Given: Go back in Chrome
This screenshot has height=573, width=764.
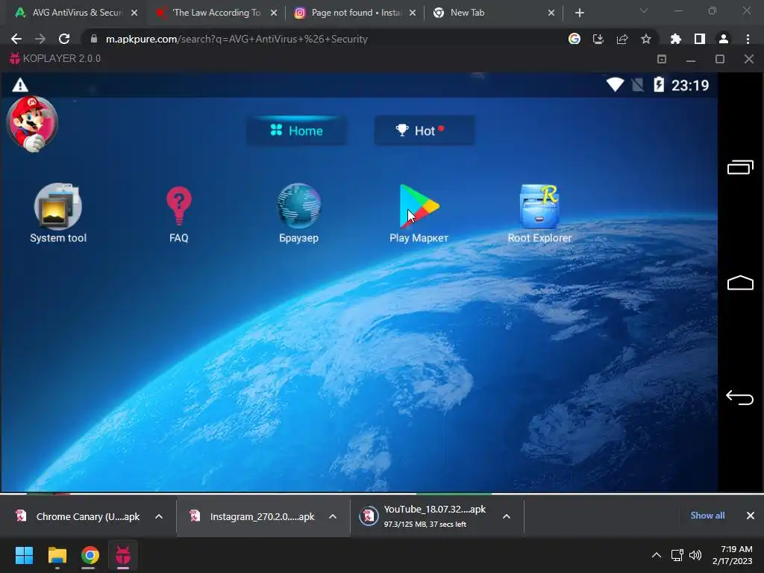Looking at the screenshot, I should [x=16, y=39].
